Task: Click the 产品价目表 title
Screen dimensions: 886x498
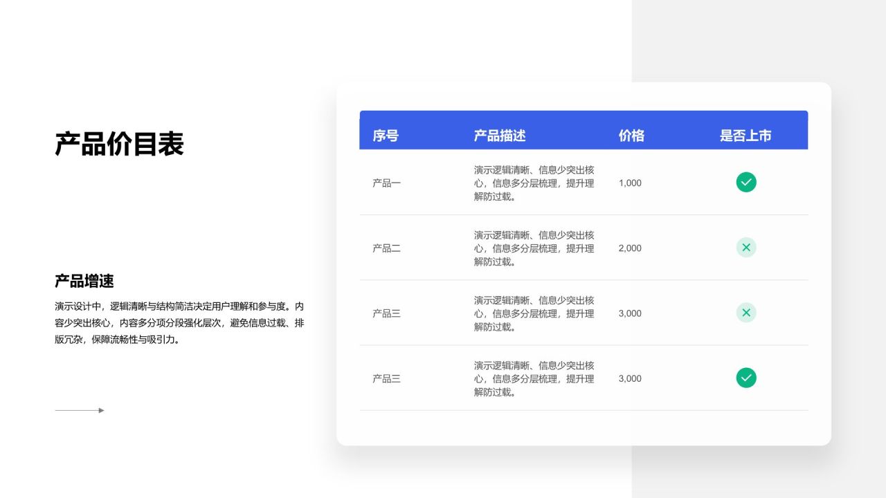Action: (120, 144)
